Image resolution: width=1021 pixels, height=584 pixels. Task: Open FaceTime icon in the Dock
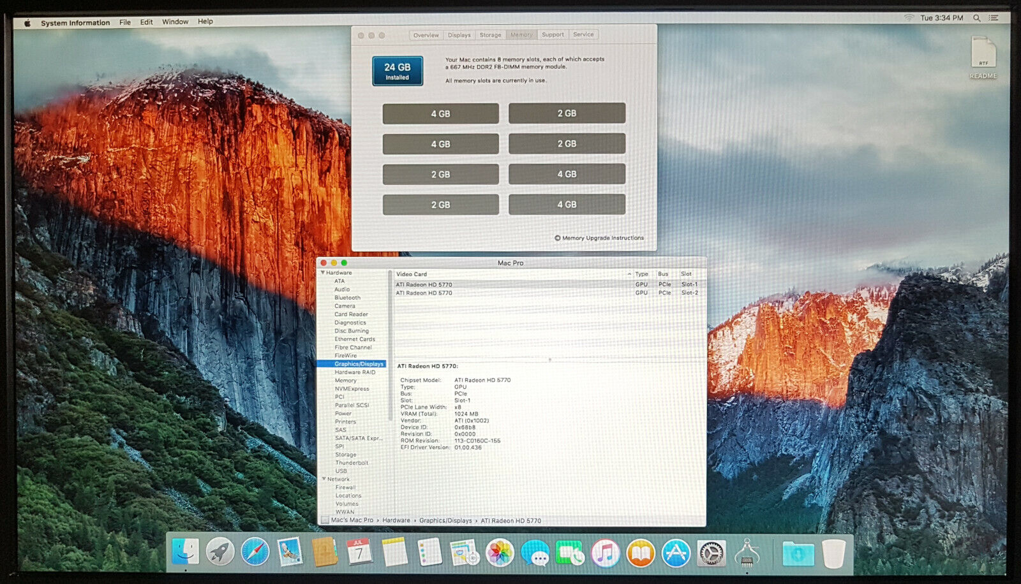click(x=569, y=552)
